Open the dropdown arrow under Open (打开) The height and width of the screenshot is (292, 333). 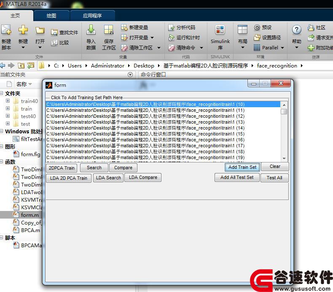pyautogui.click(x=40, y=48)
